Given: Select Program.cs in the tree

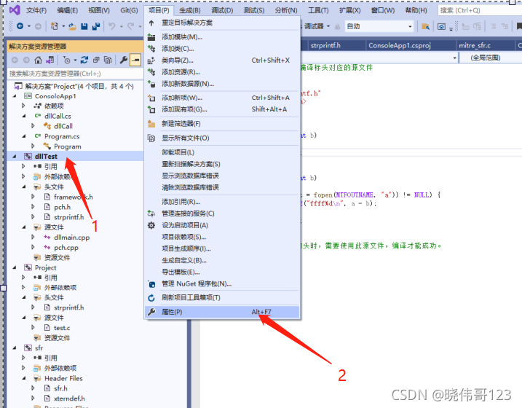Looking at the screenshot, I should point(62,136).
